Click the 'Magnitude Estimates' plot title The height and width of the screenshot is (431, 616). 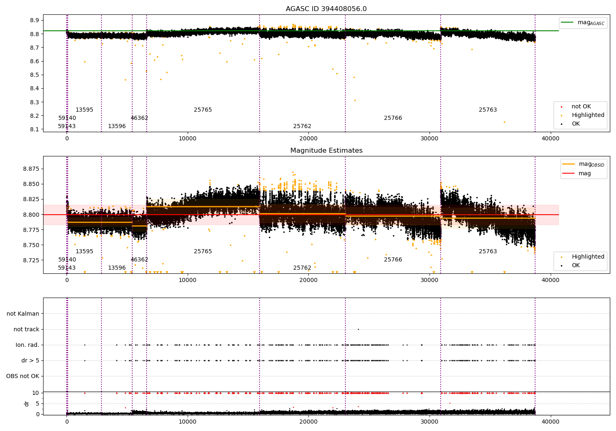click(x=326, y=151)
